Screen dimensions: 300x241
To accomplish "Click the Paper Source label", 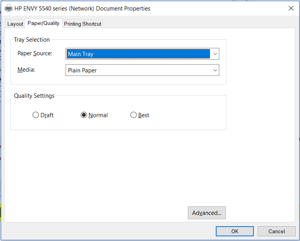I will [x=35, y=53].
